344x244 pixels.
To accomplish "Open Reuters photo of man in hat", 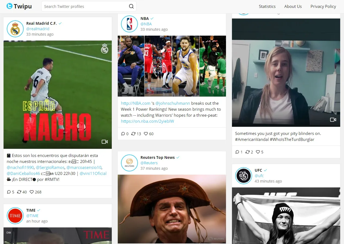I will point(172,209).
